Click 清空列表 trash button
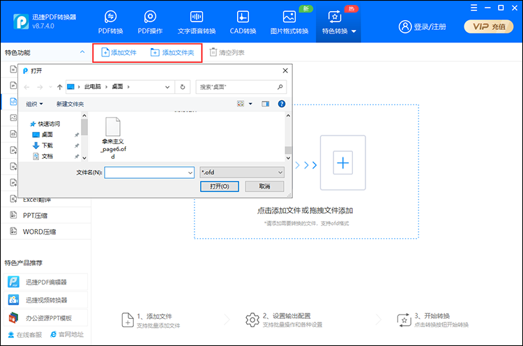 point(227,52)
